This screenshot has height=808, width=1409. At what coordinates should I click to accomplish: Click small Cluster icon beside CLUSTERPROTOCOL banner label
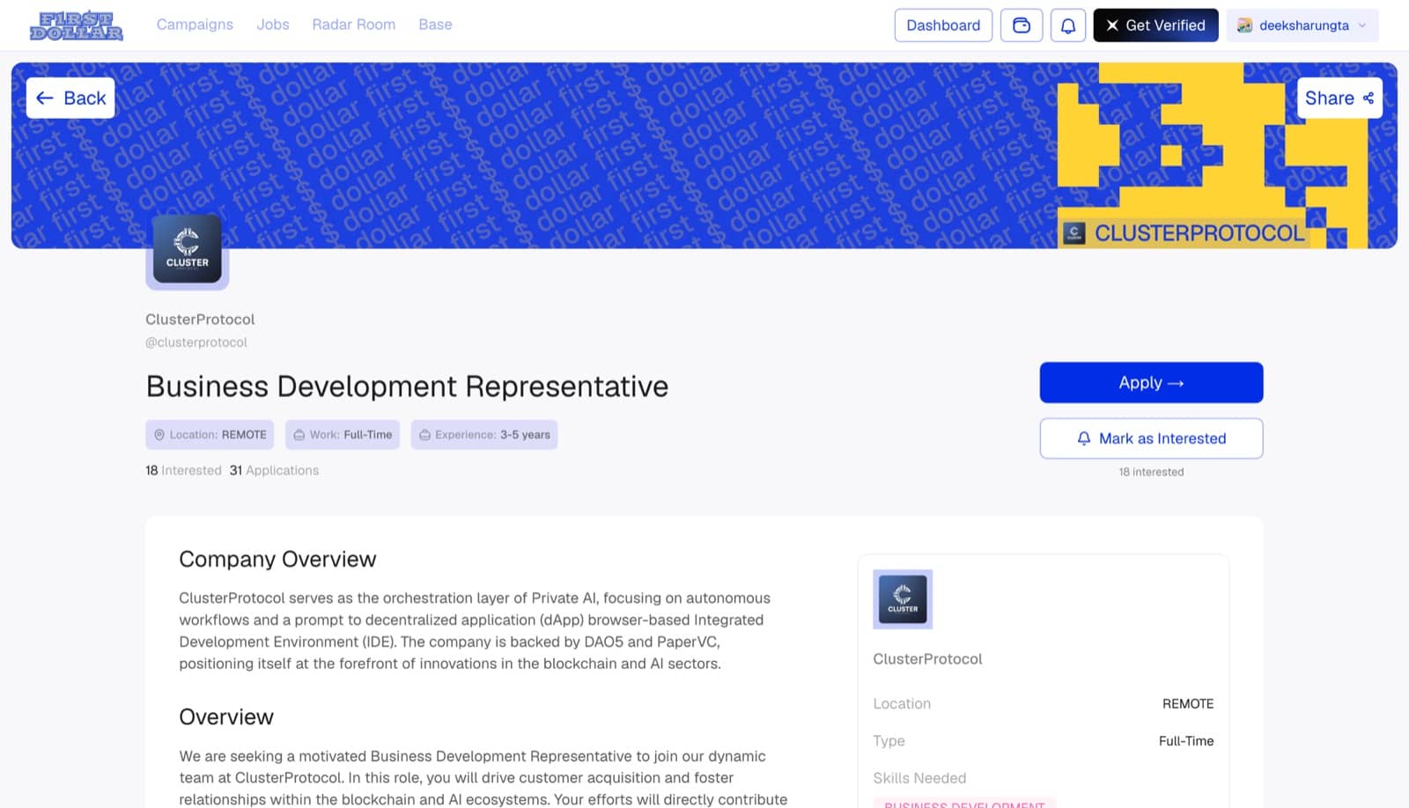tap(1073, 233)
